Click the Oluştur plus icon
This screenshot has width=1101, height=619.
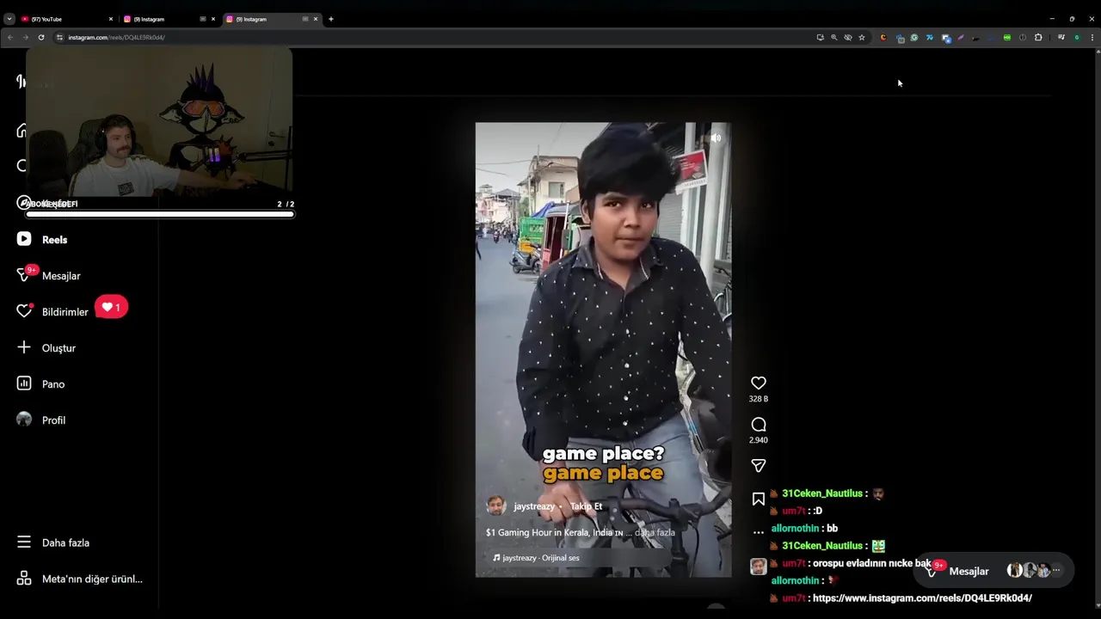[x=24, y=347]
